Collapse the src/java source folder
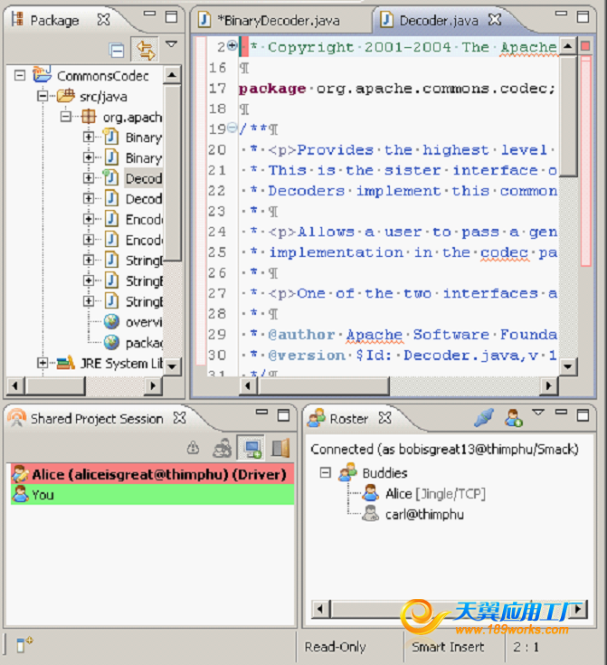607x665 pixels. (43, 96)
